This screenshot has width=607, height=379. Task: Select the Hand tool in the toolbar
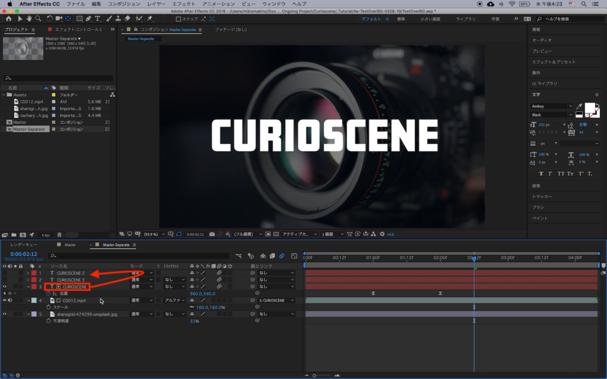coord(30,19)
